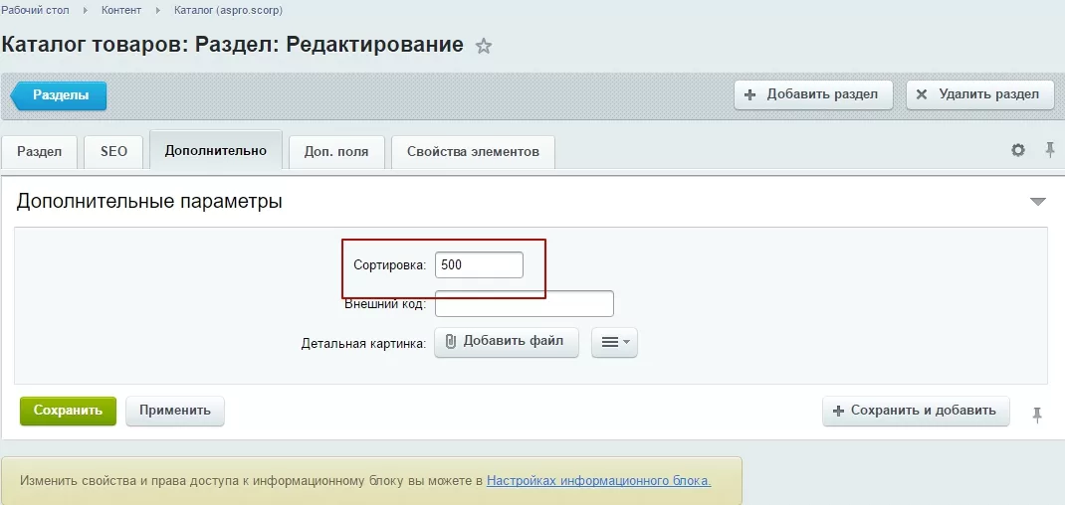Focus the Внешний код text field

pyautogui.click(x=524, y=303)
